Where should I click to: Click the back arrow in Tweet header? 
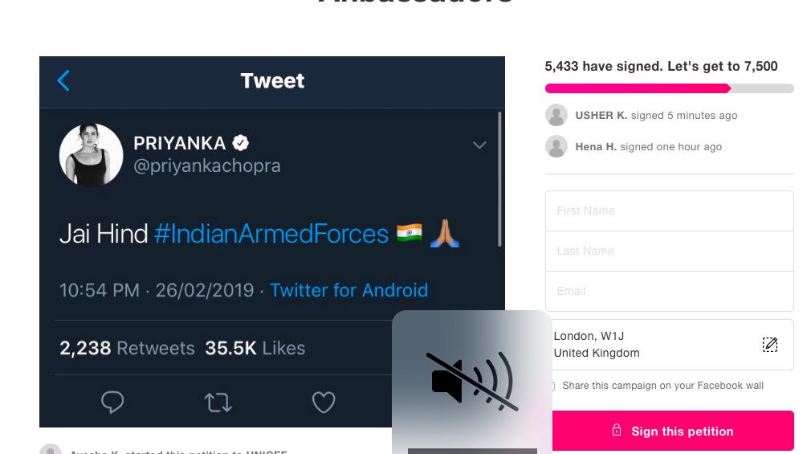63,80
